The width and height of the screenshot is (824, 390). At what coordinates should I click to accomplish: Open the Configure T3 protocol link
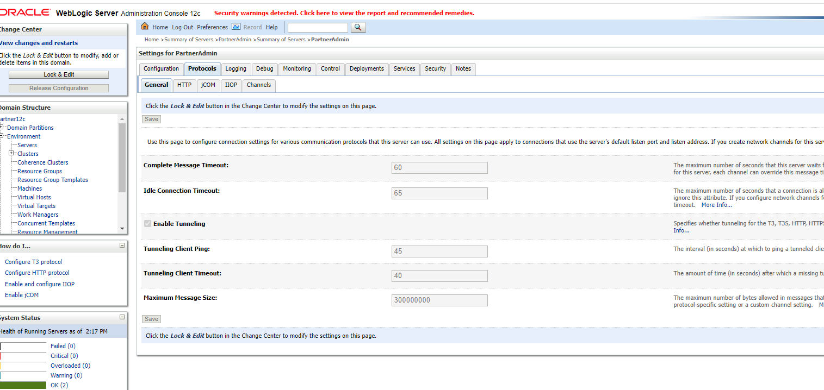click(34, 262)
